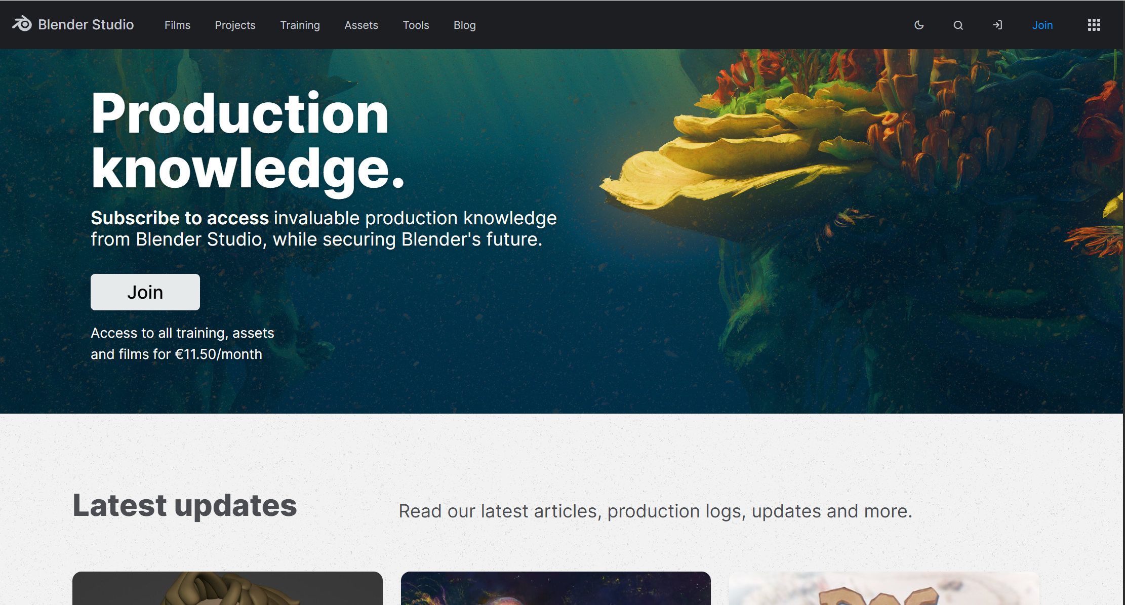Click the Blender logo icon
1125x605 pixels.
click(x=22, y=24)
